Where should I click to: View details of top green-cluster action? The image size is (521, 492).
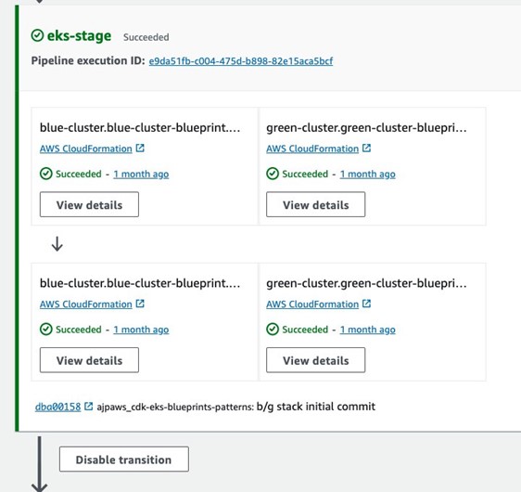coord(315,204)
